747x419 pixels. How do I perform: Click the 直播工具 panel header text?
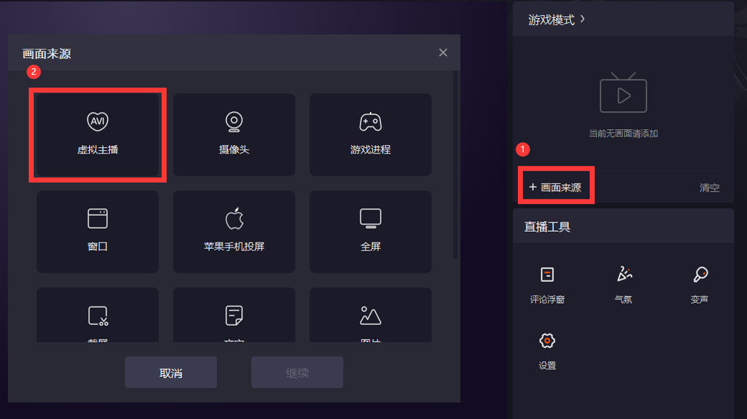tap(547, 227)
